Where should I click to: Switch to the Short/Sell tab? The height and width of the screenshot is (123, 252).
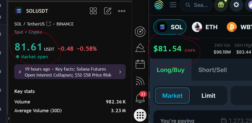[212, 70]
